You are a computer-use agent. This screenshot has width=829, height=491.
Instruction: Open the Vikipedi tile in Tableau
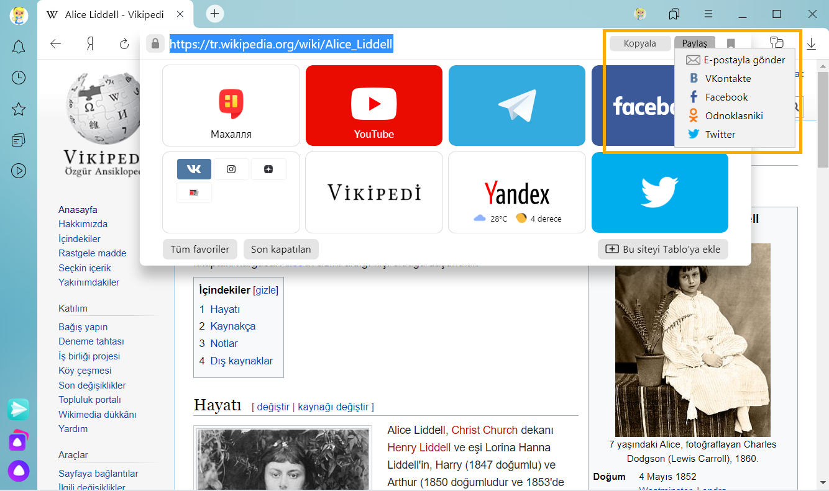374,192
